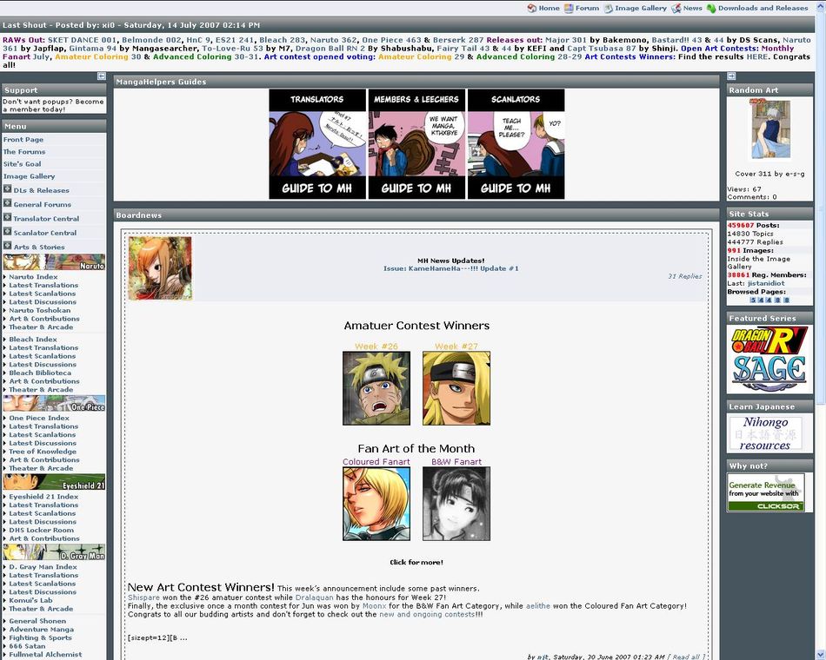Open the Naruto Index link

point(33,276)
